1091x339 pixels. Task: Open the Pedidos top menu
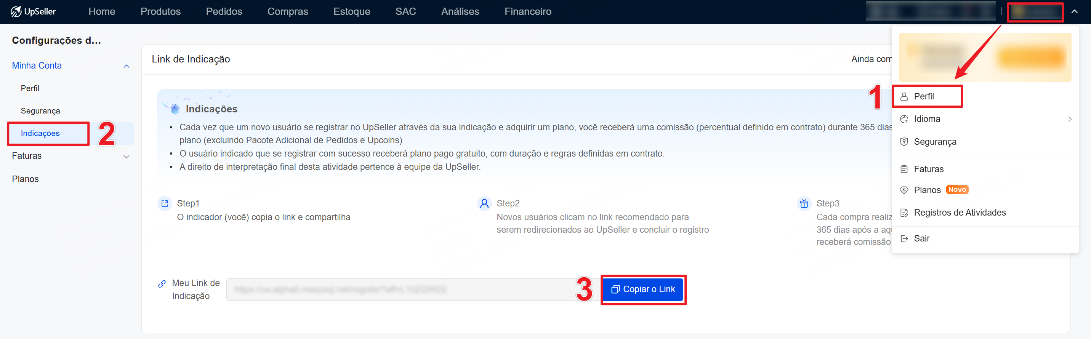(x=224, y=12)
